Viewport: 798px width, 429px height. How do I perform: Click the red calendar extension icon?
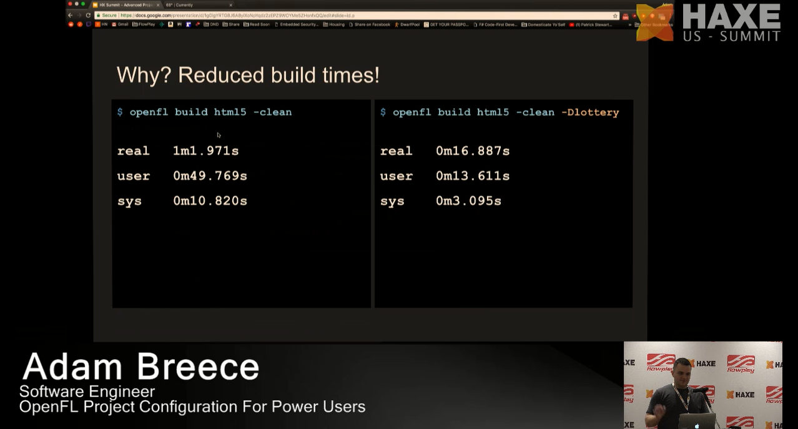[625, 16]
